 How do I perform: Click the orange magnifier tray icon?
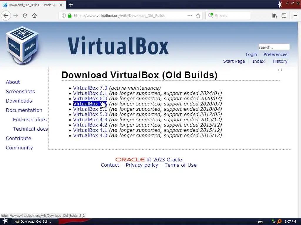[x=279, y=221]
